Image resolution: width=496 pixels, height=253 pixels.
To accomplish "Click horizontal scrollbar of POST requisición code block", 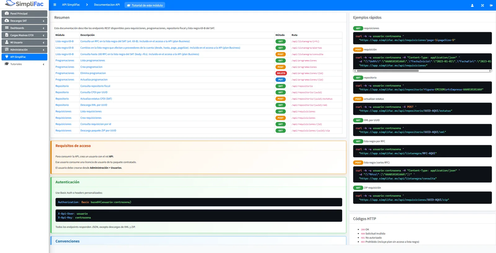I will point(387,71).
